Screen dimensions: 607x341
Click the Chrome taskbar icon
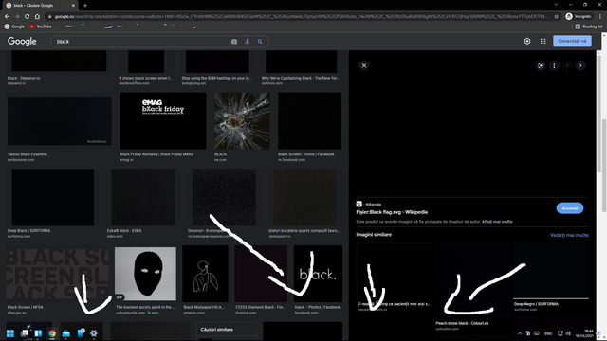point(52,333)
